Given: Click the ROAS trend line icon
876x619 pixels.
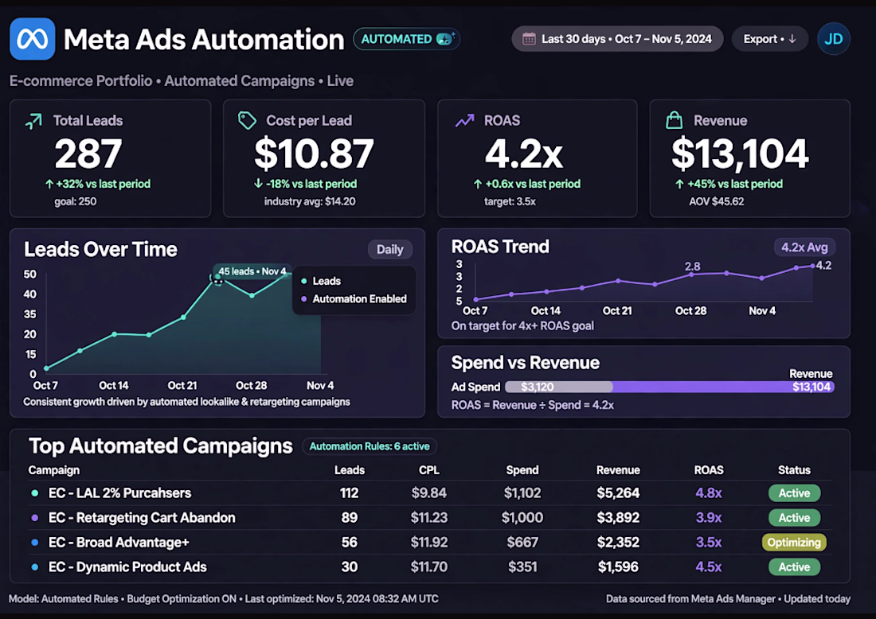Looking at the screenshot, I should pos(464,121).
